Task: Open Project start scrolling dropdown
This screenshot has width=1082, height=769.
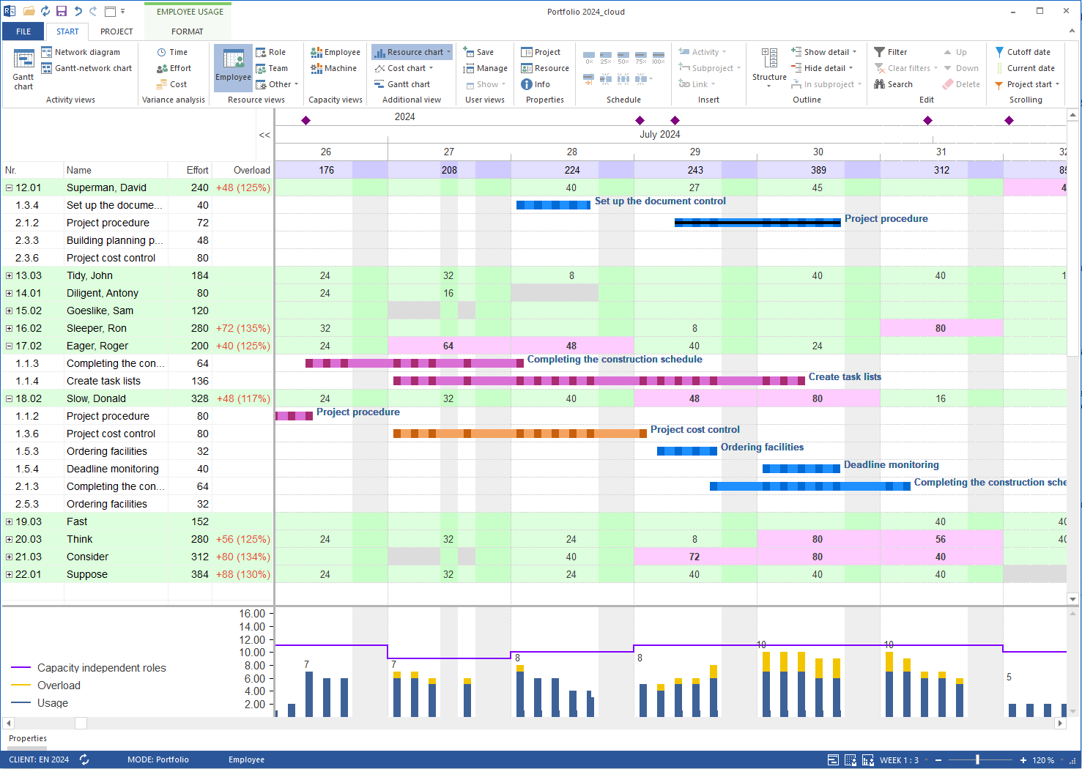Action: [1027, 84]
